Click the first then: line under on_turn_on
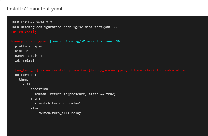Screen dimensions: 208x136 [x=24, y=80]
